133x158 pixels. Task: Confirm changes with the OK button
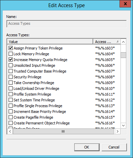[87, 147]
